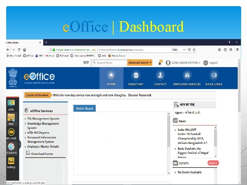Open the Advanced Search dropdown
247x185 pixels.
pos(140,63)
